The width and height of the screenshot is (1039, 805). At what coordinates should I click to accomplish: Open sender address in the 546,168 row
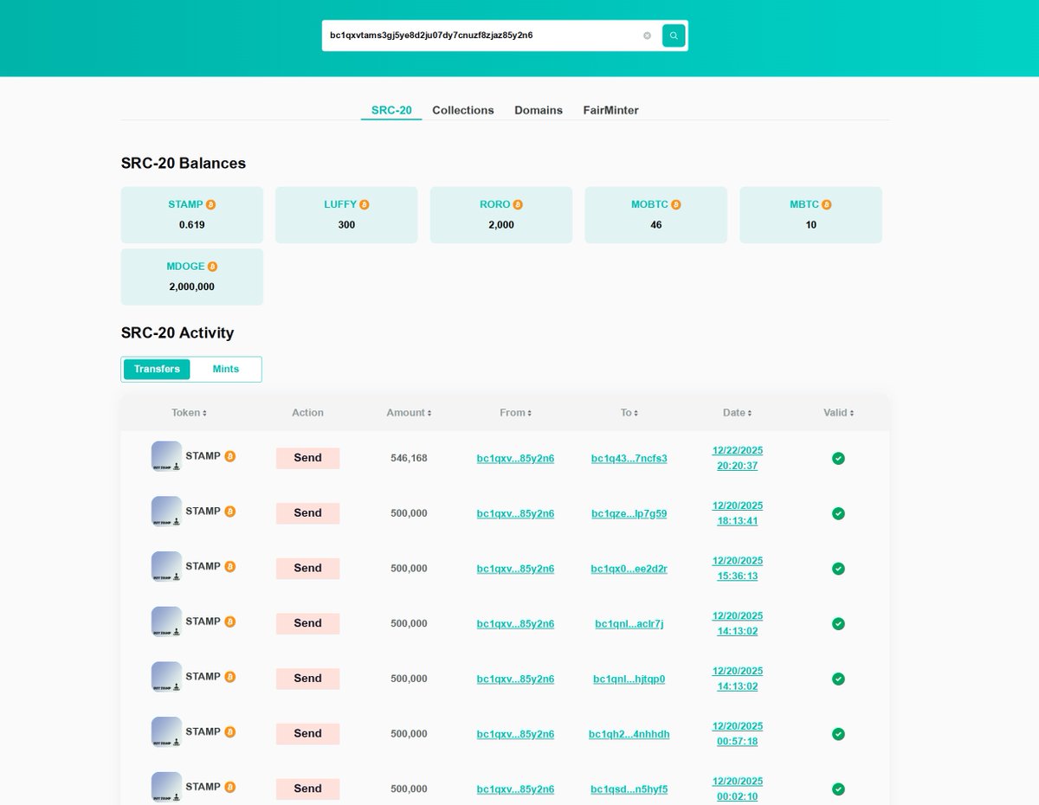(515, 458)
